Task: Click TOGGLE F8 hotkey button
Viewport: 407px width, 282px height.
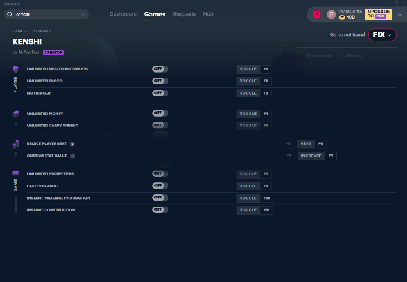Action: pos(254,174)
